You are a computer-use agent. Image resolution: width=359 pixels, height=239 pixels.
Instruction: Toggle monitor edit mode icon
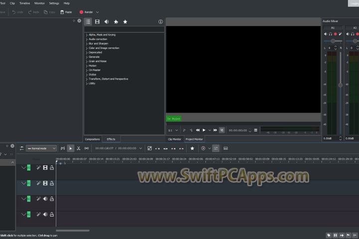coord(222,130)
